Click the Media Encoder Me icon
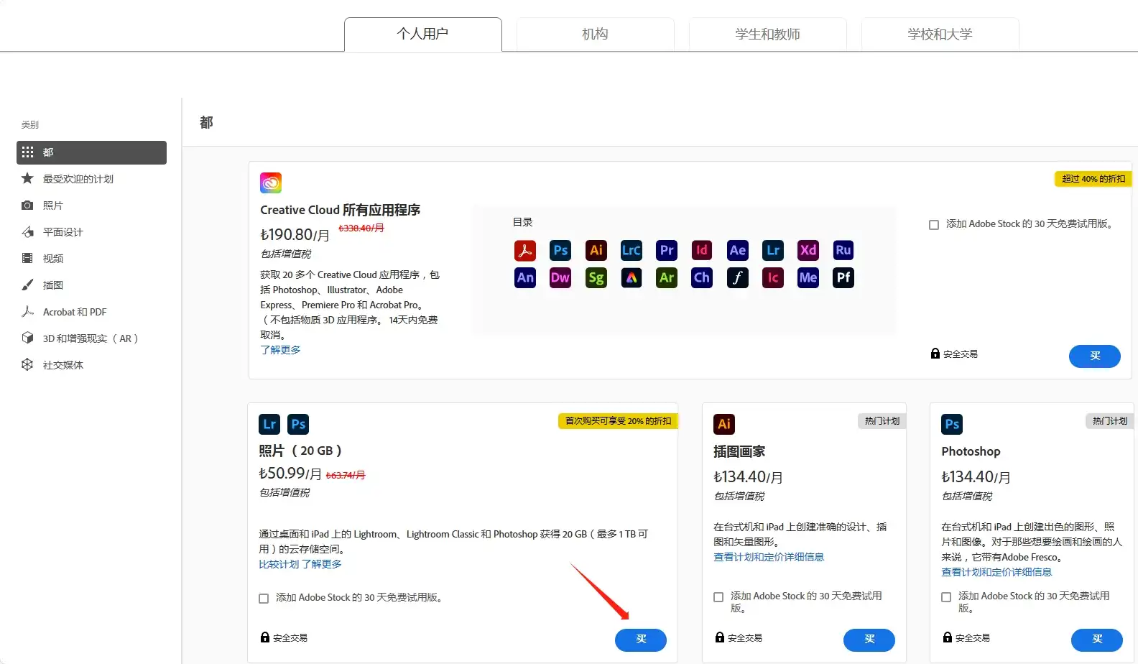 pos(808,278)
